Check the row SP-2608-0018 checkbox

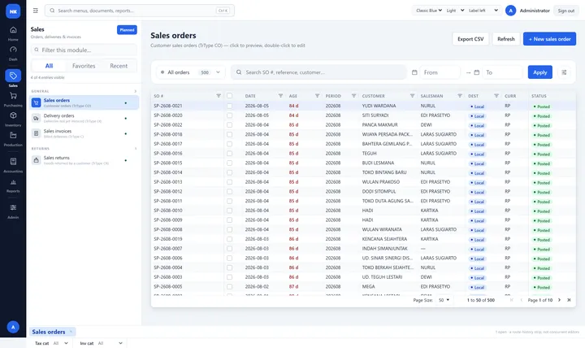pyautogui.click(x=229, y=134)
